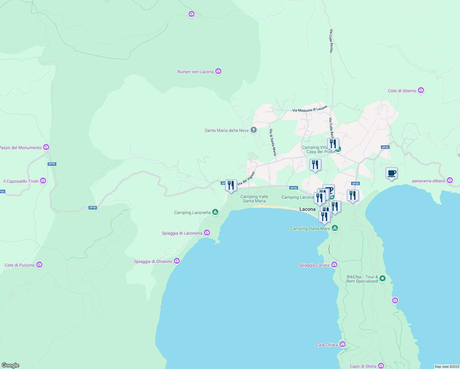
Task: Select the Cote di Puccino camera pin
Action: (39, 265)
